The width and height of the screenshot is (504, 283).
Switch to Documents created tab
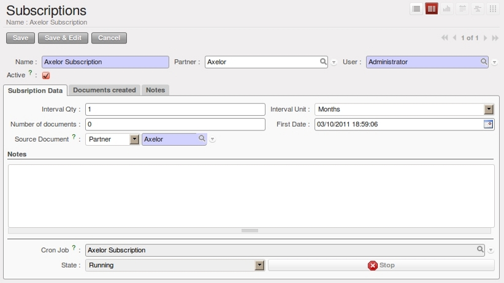pyautogui.click(x=104, y=90)
